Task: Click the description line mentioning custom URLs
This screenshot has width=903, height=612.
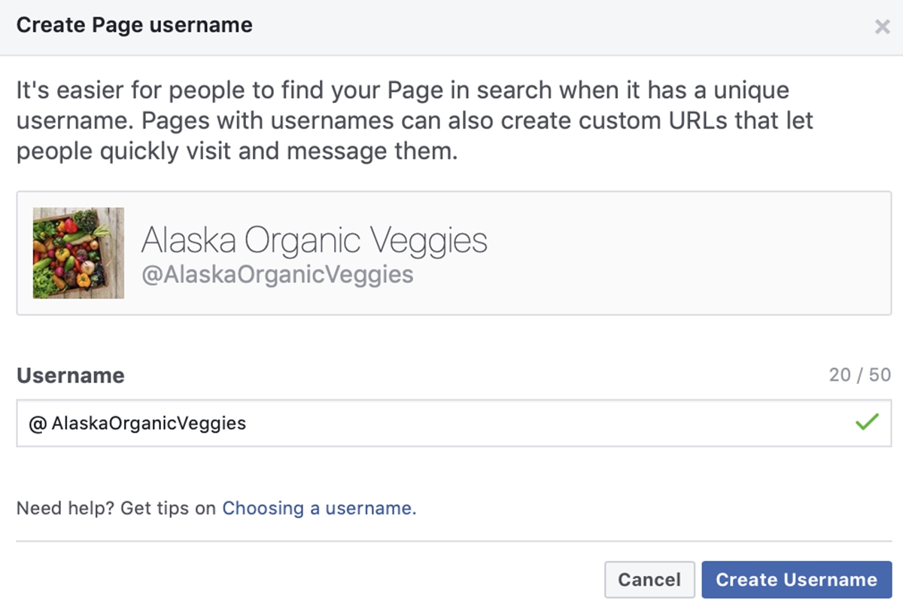Action: tap(415, 121)
